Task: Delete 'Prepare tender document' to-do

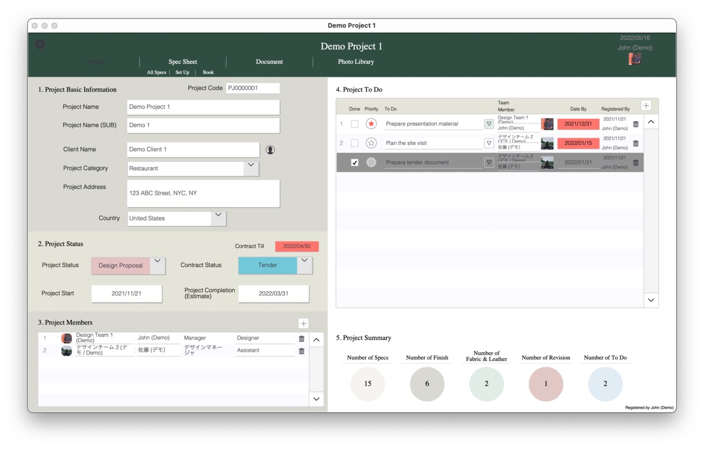Action: 636,163
